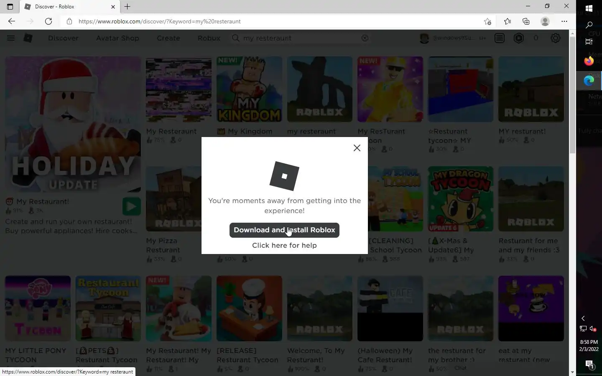Open the My Kingdom game thumbnail

coord(249,89)
